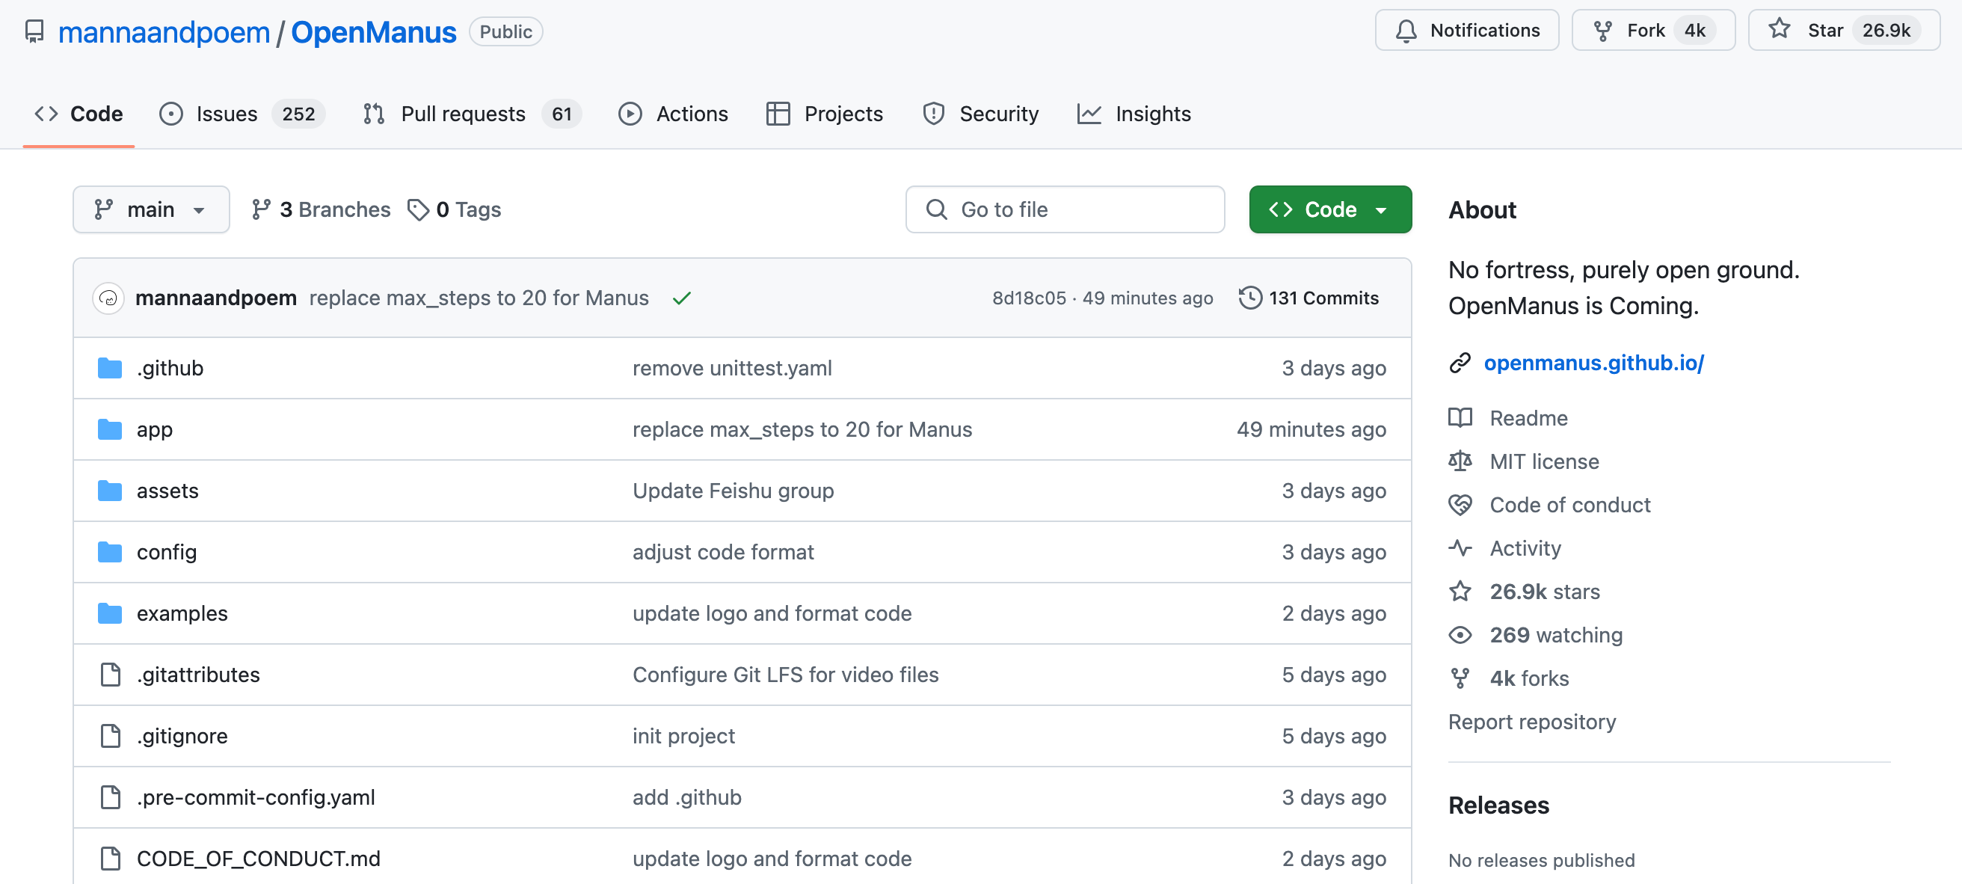The image size is (1962, 884).
Task: Open the OpenManus repository name link
Action: (373, 32)
